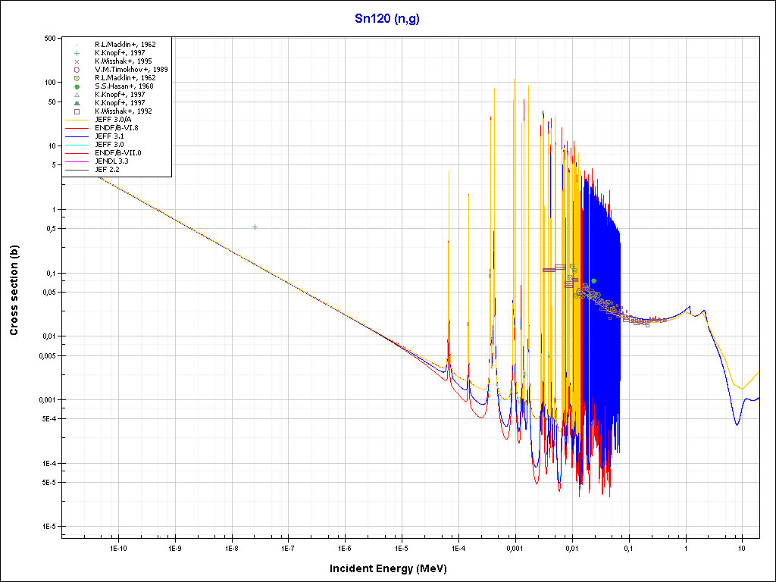Click the x marker beside K.Wisshak+, 1995
The image size is (776, 582).
click(x=77, y=61)
